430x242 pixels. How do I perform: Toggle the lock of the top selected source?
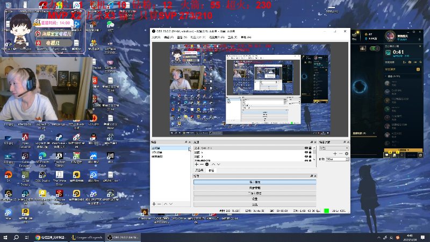[x=310, y=148]
